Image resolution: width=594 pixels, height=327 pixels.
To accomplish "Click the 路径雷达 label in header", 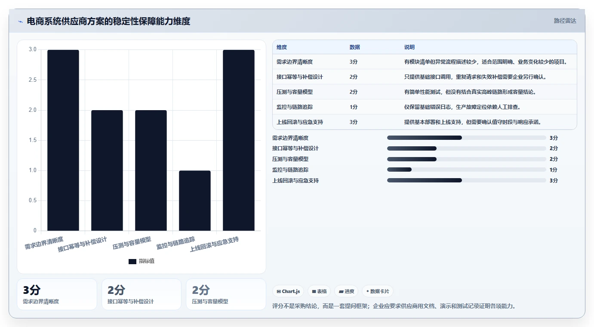I will [565, 21].
